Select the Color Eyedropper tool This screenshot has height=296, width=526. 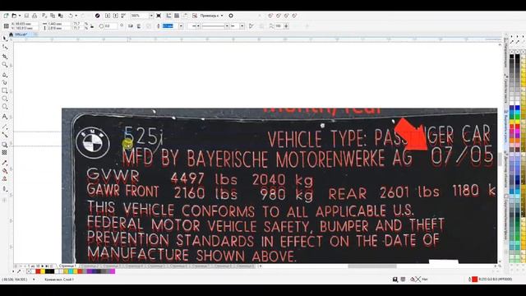(5, 163)
